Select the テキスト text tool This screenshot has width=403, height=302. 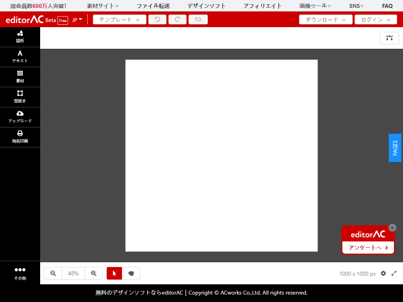tap(20, 57)
